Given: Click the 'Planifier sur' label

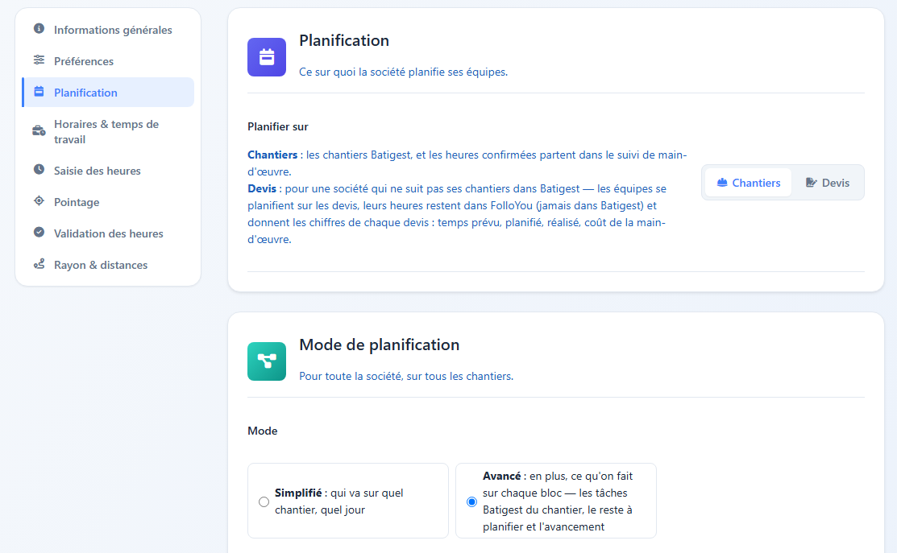Looking at the screenshot, I should tap(277, 127).
